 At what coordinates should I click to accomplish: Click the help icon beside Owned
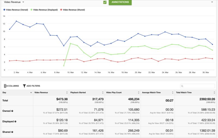click(13, 111)
